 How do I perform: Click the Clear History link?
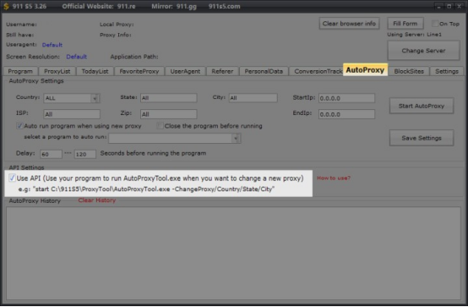click(x=96, y=200)
